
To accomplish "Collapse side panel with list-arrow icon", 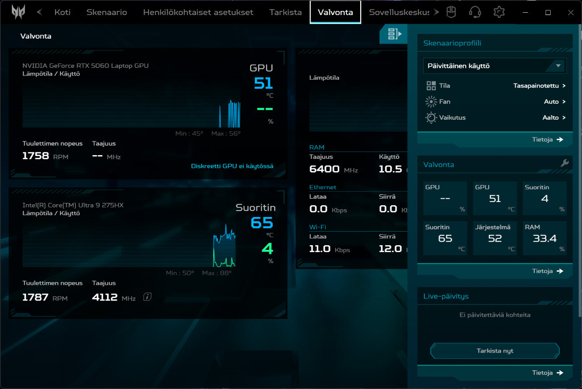I will (394, 34).
